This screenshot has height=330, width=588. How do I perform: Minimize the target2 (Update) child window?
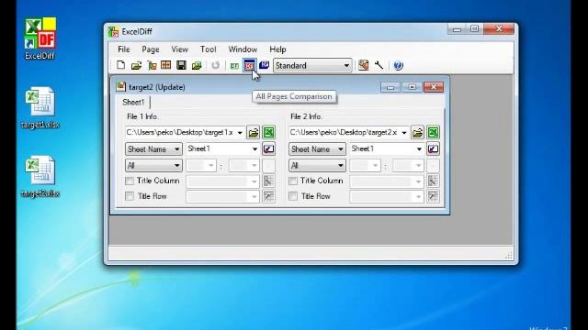(x=390, y=87)
